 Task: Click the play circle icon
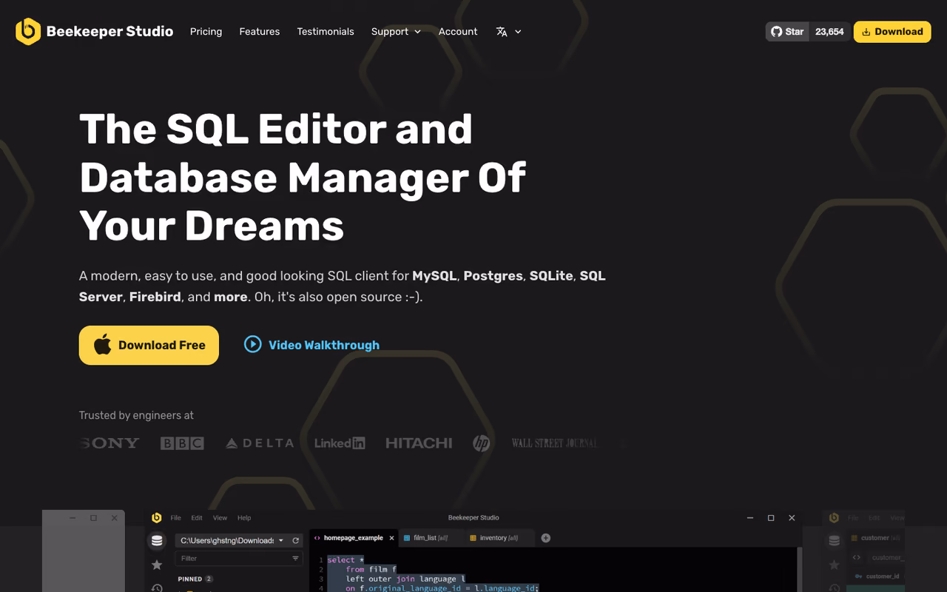pos(253,344)
